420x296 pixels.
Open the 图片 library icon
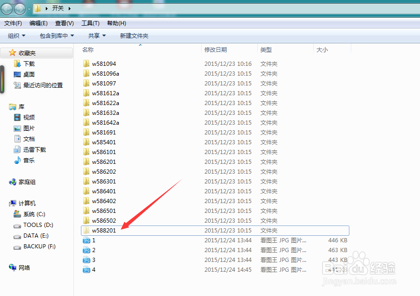coord(17,128)
